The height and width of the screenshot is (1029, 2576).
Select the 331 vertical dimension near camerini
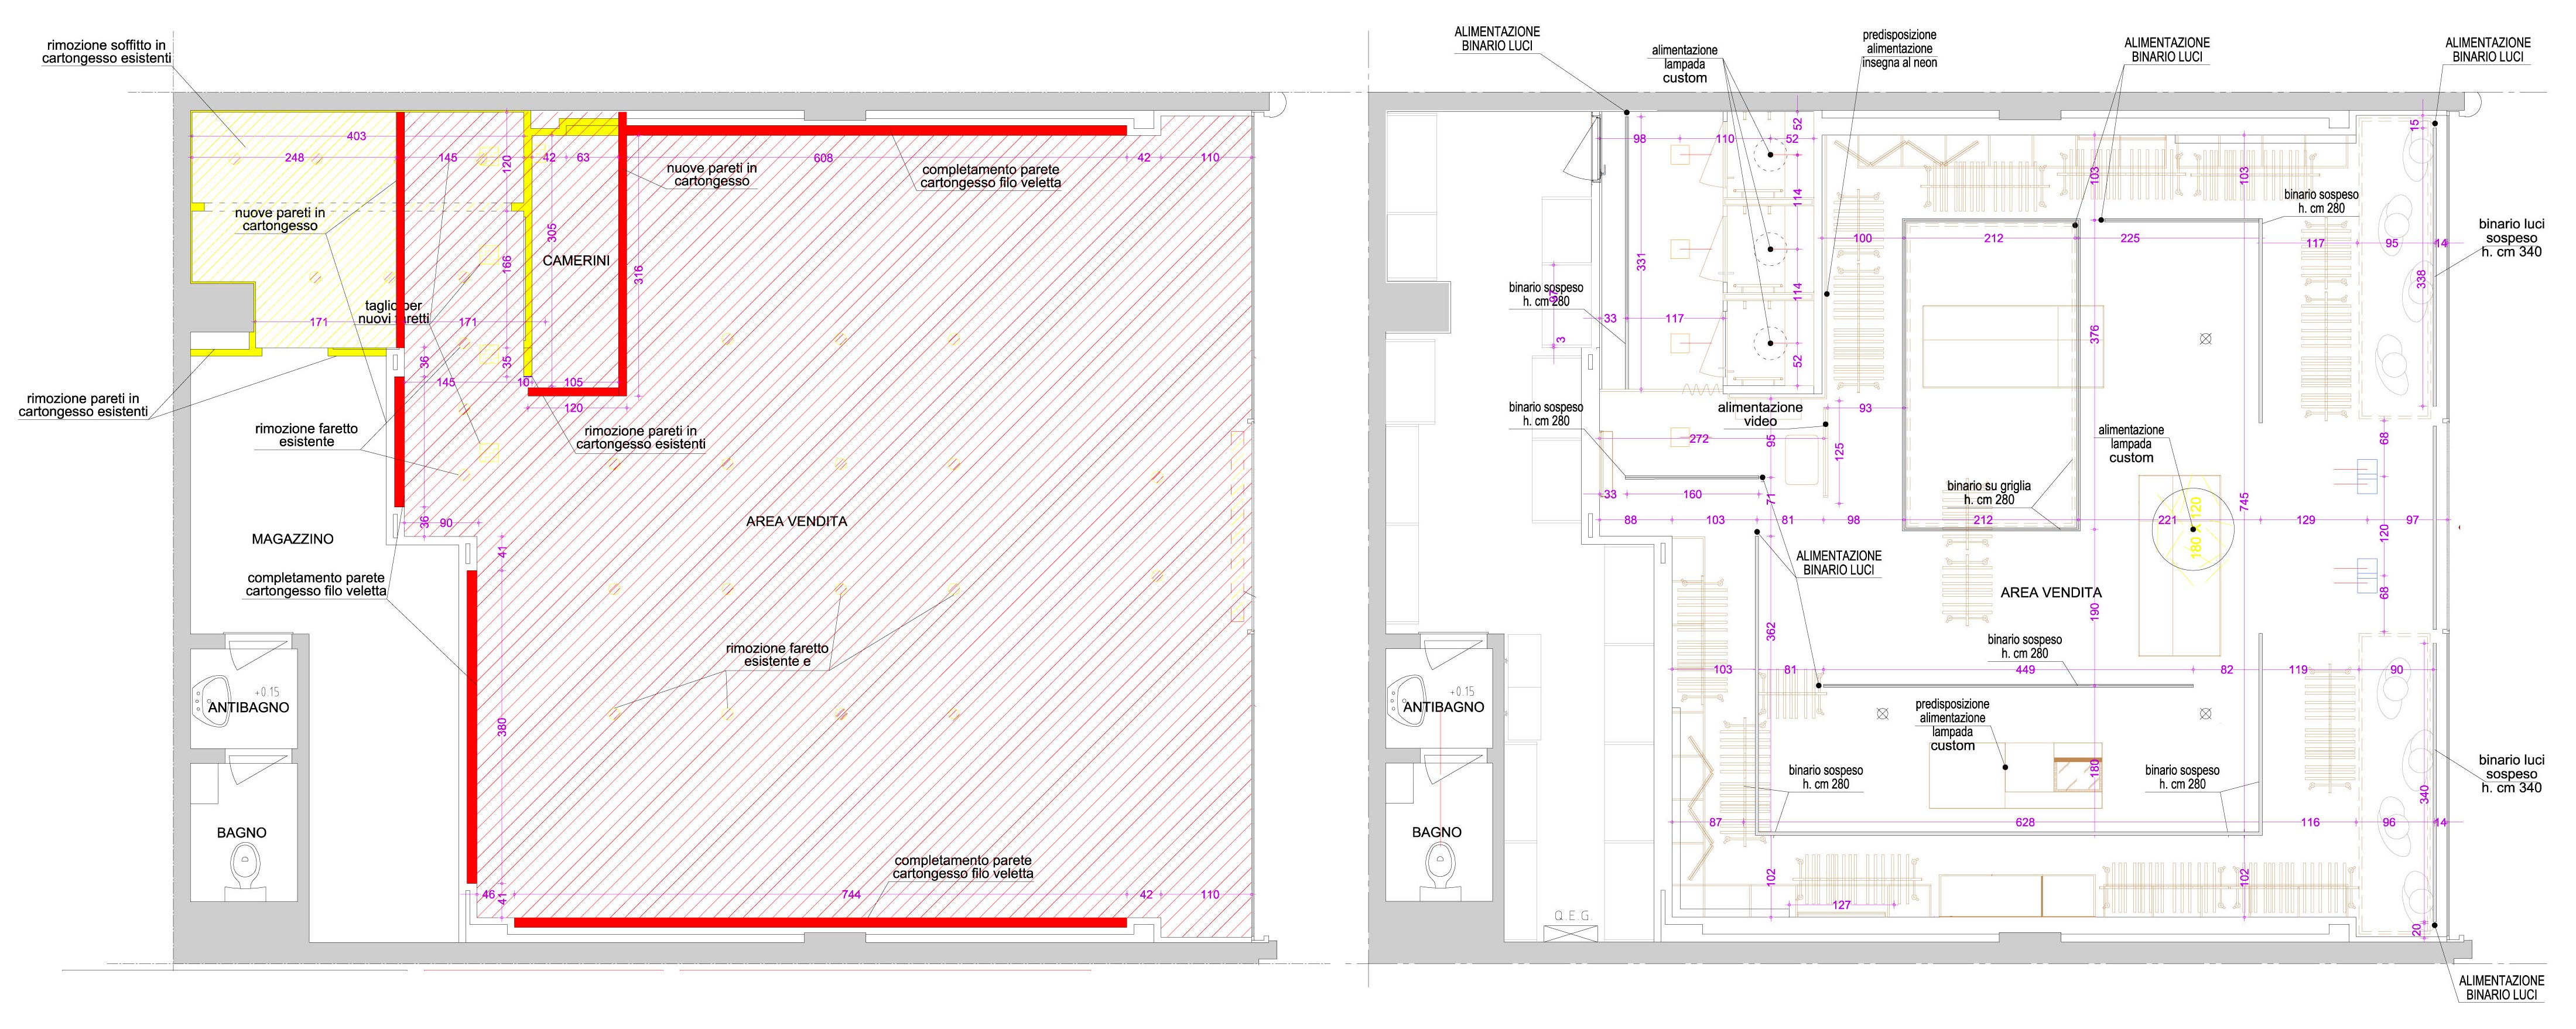[1641, 262]
